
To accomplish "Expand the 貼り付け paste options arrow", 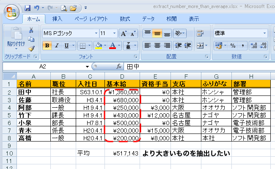I will [x=16, y=49].
